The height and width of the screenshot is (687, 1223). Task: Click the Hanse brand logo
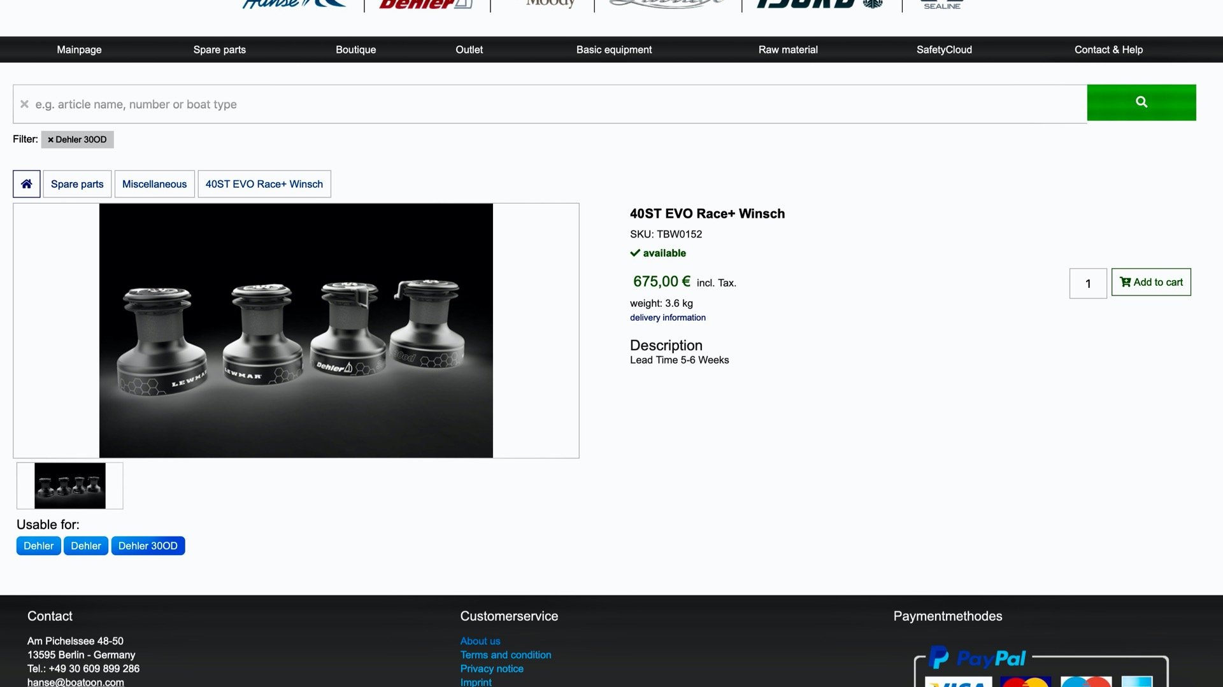[293, 4]
